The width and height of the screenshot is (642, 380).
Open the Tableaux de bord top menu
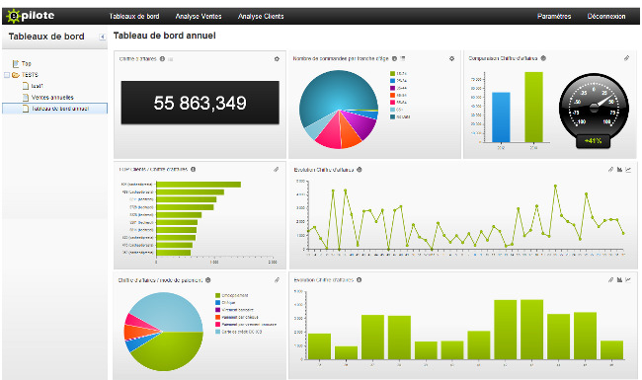tap(134, 17)
